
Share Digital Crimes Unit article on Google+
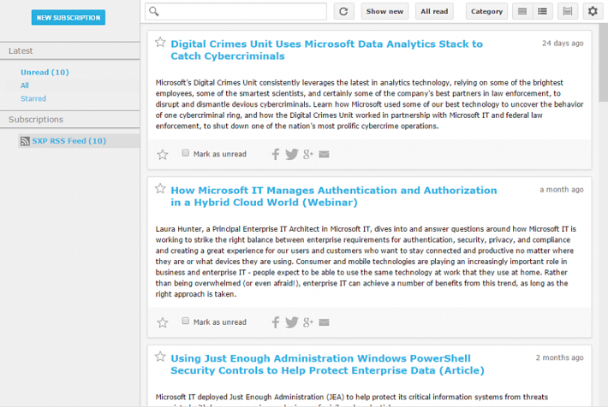tap(308, 154)
